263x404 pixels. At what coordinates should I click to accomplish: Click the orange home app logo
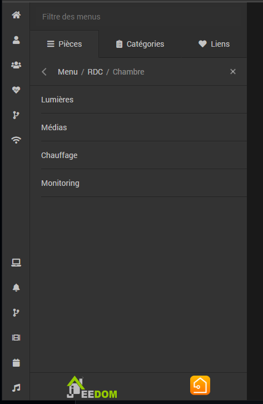(200, 386)
